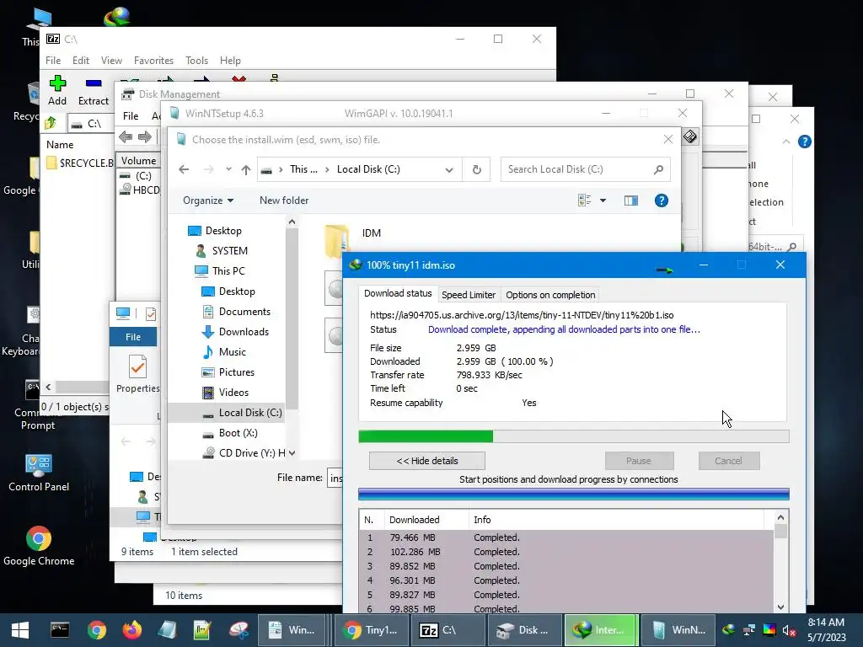Toggle the preview pane icon
863x647 pixels.
coord(630,201)
